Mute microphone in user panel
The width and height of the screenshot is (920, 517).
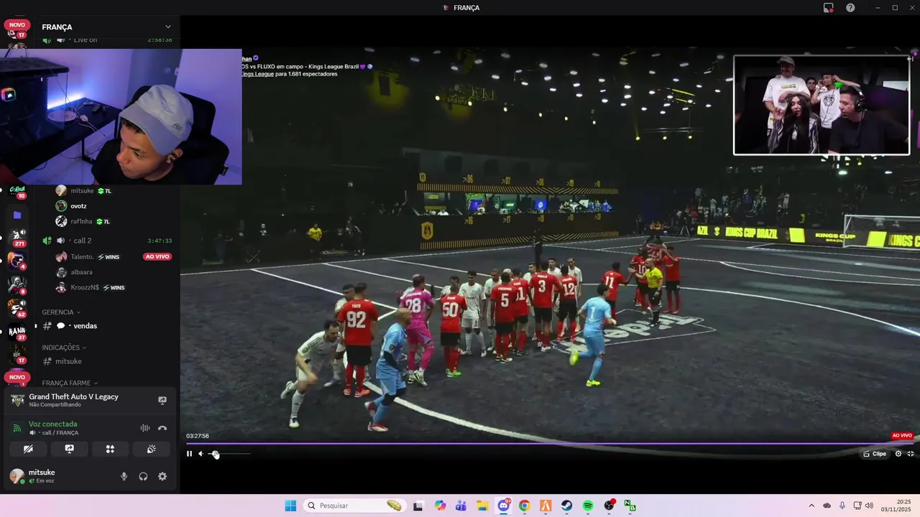point(124,476)
